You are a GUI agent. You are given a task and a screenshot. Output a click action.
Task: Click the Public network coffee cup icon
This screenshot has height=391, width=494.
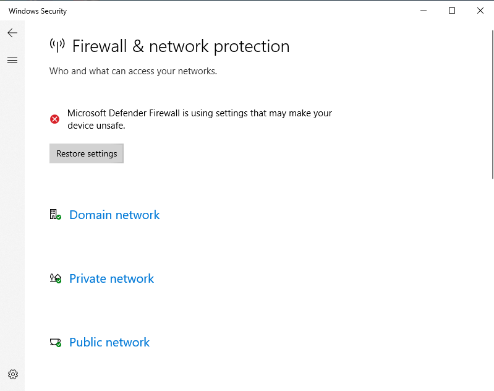[x=55, y=342]
